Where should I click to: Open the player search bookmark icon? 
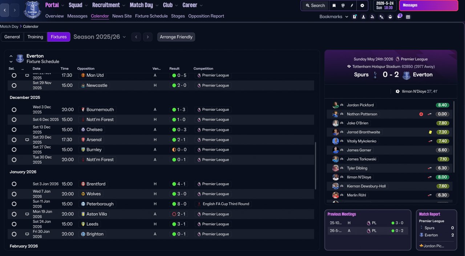click(372, 17)
